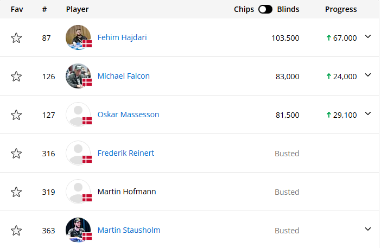
Task: Expand Oskar Massesson's progress details
Action: coord(368,113)
